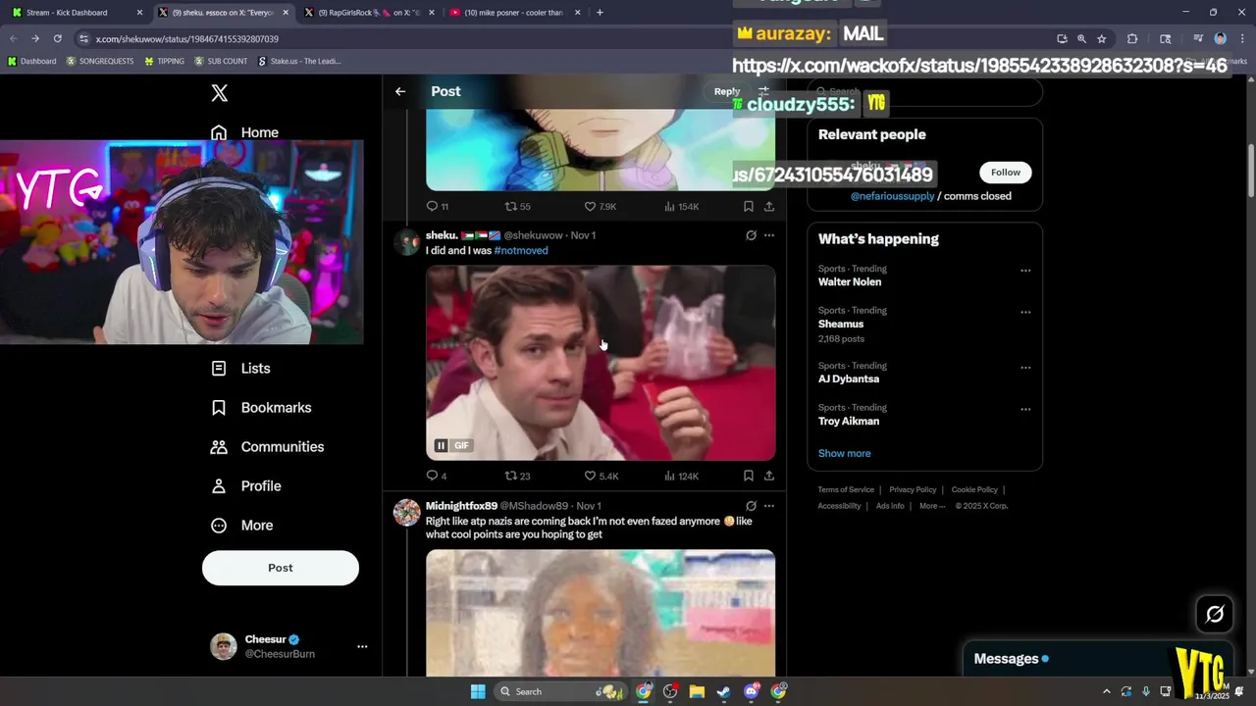Expand the More menu in sidebar
Viewport: 1256px width, 706px height.
(241, 525)
